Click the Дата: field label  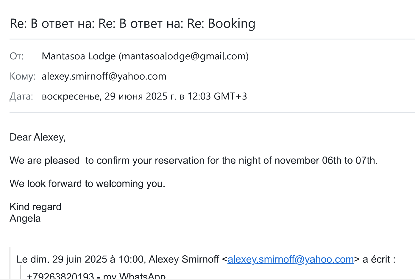pos(21,97)
